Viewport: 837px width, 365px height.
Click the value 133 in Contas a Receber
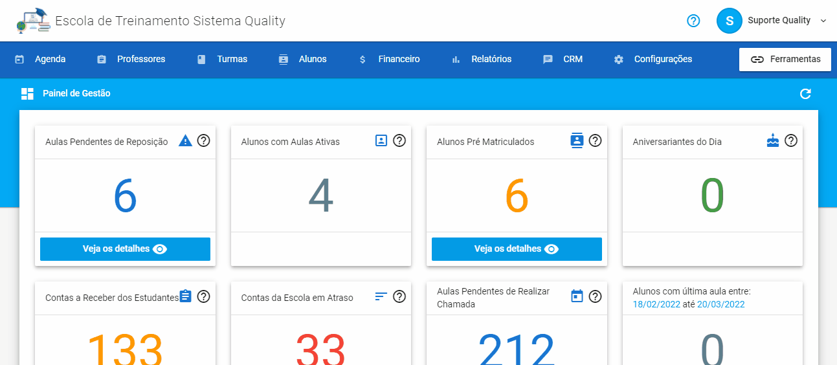point(125,349)
